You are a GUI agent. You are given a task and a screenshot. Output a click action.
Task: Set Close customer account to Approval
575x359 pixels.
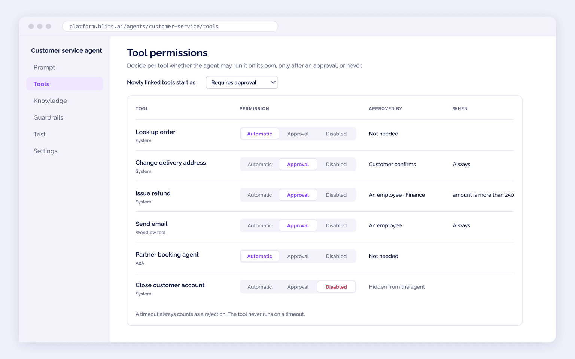point(298,287)
